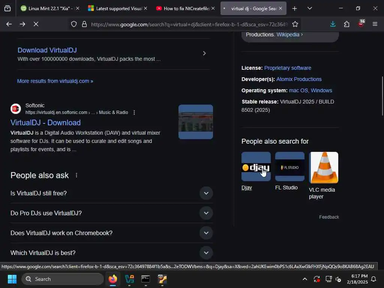Viewport: 384px width, 288px height.
Task: Open the Windows Start menu
Action: (12, 279)
